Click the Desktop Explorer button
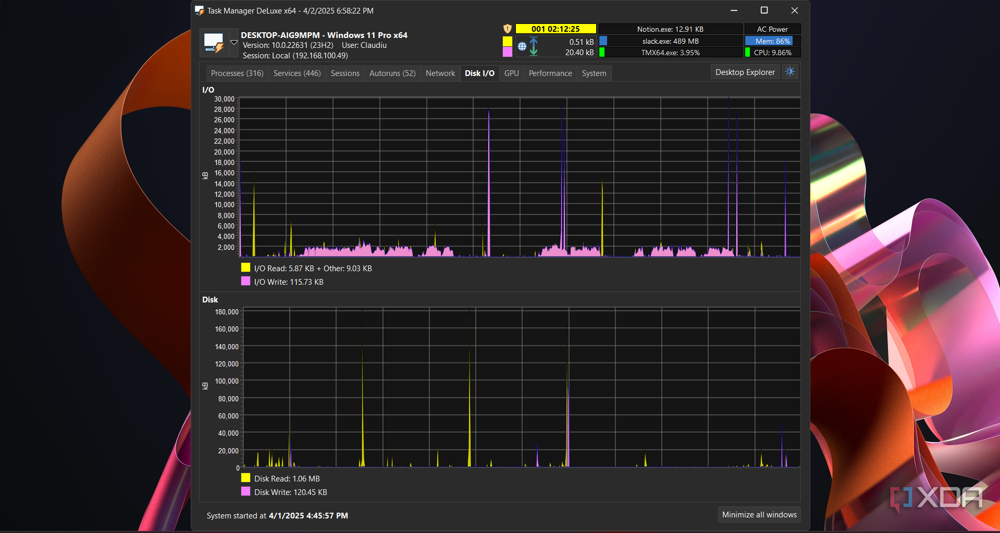This screenshot has width=1000, height=533. 745,72
